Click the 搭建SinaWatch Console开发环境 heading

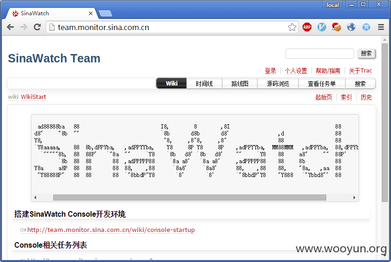pyautogui.click(x=70, y=214)
